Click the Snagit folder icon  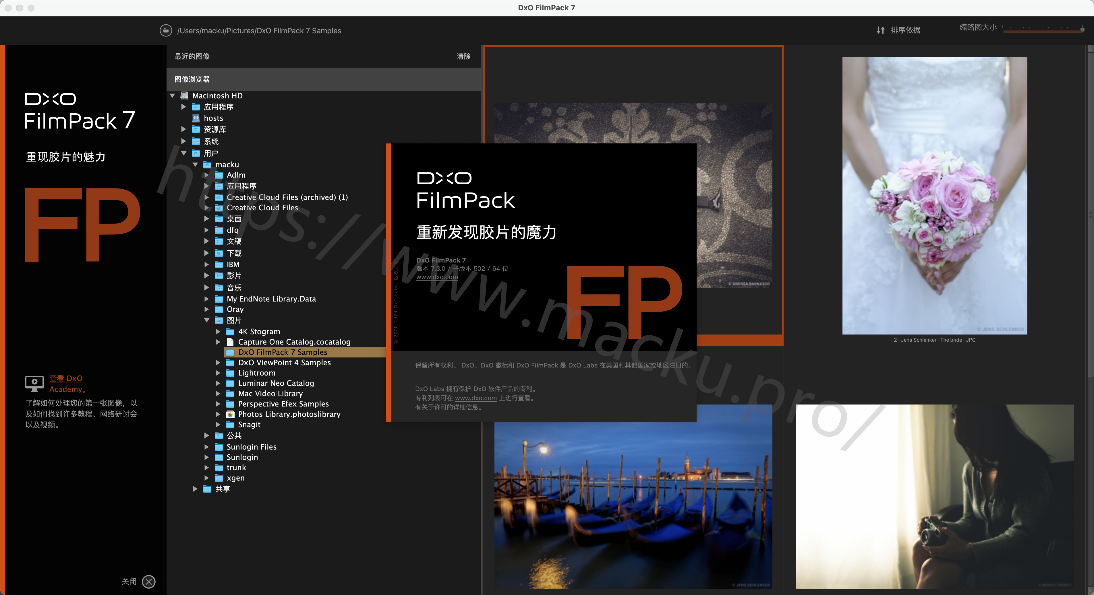pos(230,425)
